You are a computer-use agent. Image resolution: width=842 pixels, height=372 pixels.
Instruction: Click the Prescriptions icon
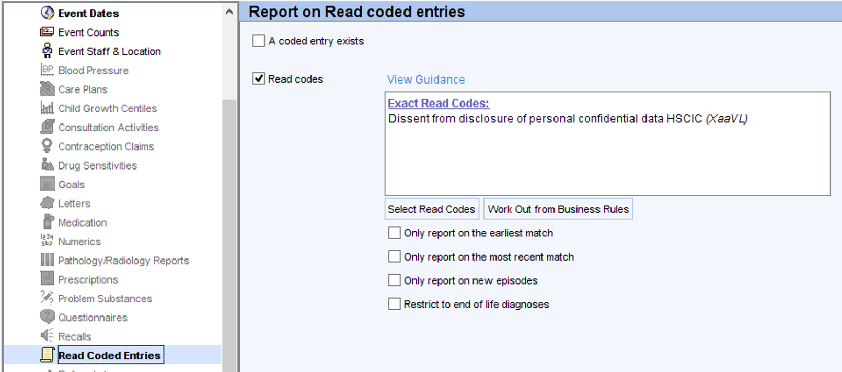point(47,279)
